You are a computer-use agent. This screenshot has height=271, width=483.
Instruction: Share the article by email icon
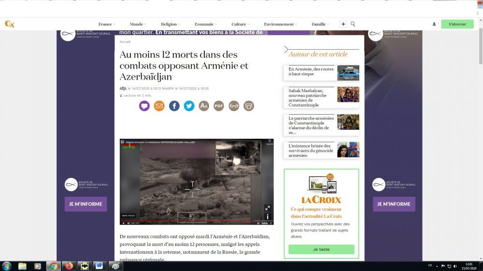coord(159,106)
